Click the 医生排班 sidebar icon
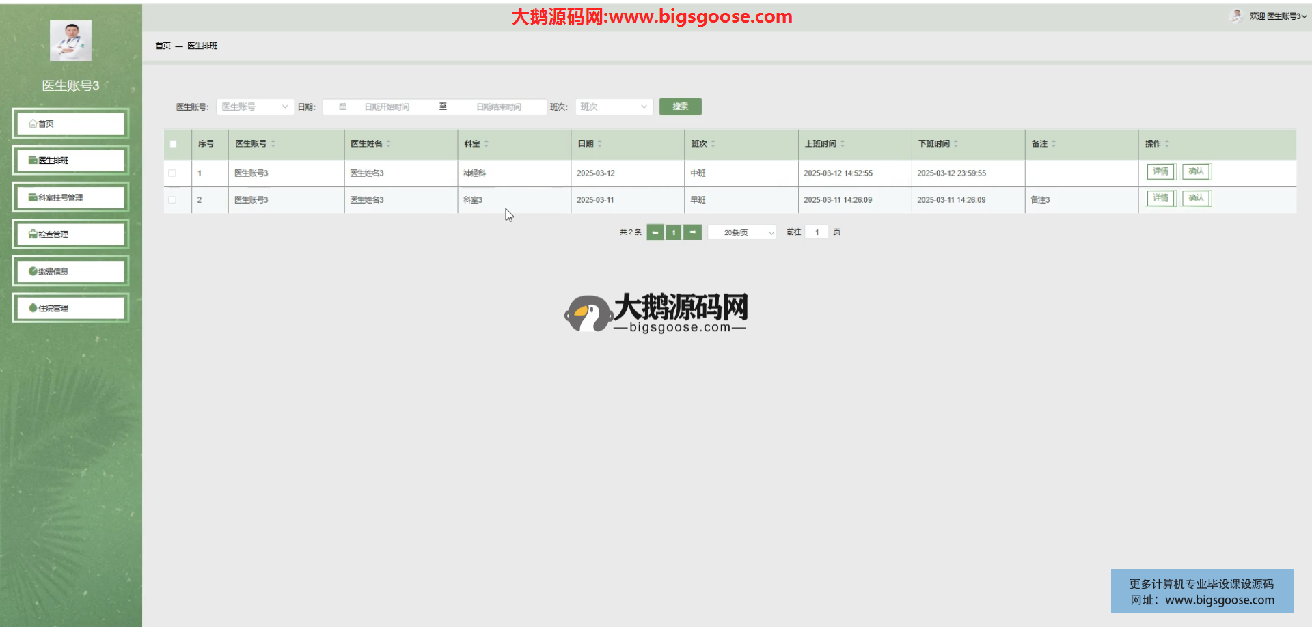1312x627 pixels. click(33, 161)
